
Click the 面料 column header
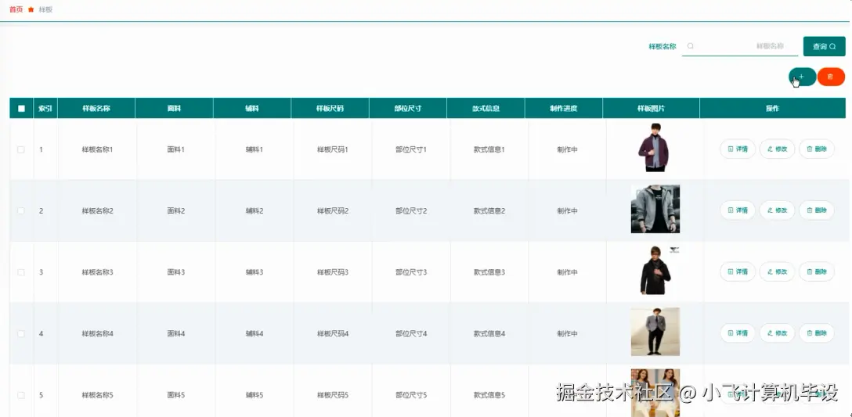click(174, 108)
